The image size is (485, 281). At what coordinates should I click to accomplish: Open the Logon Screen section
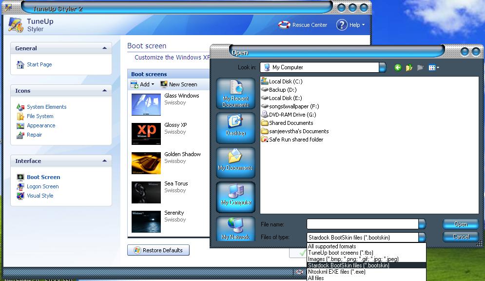[43, 186]
